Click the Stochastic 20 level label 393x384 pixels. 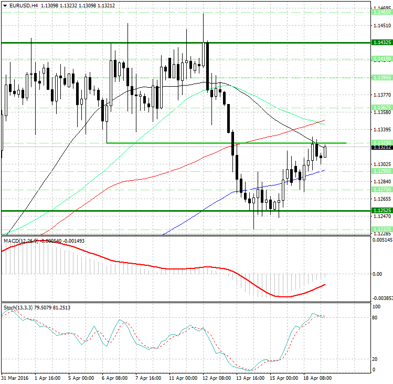click(375, 359)
